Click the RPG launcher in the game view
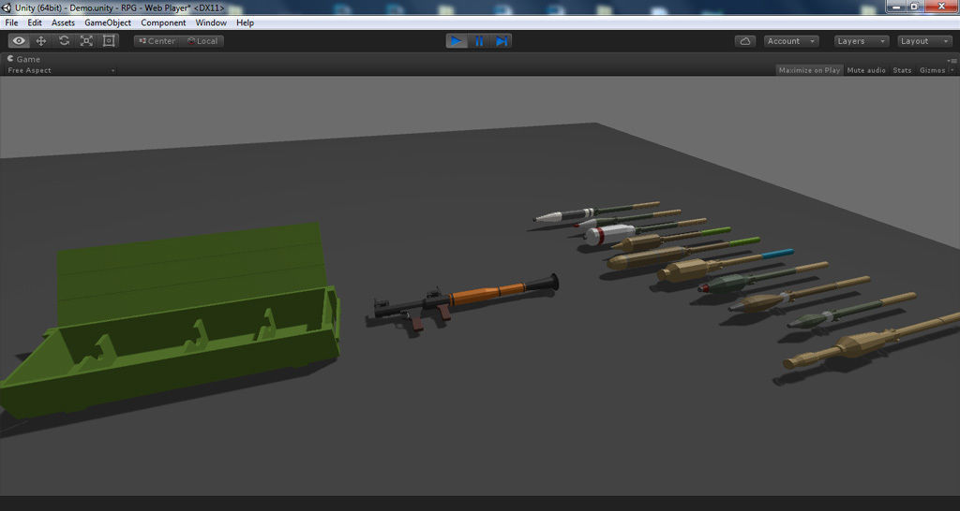 coord(467,301)
